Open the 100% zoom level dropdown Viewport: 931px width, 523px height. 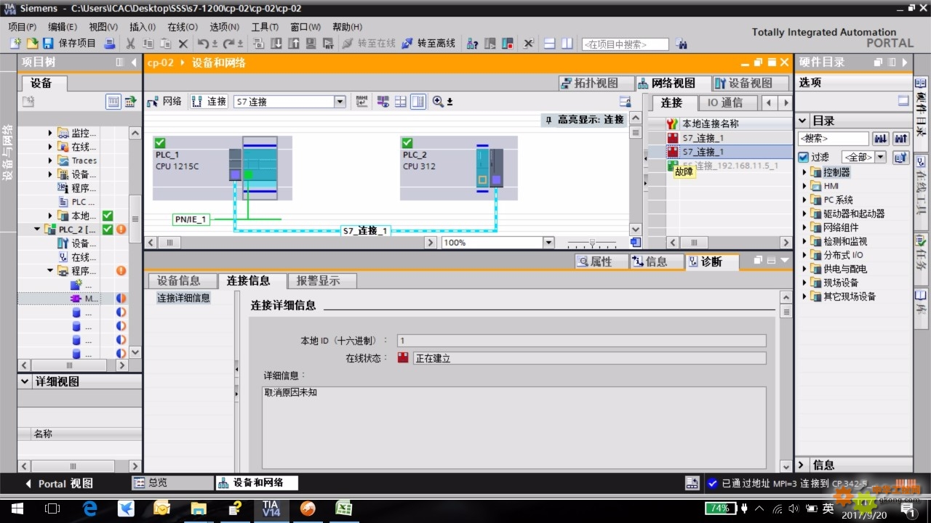coord(548,243)
